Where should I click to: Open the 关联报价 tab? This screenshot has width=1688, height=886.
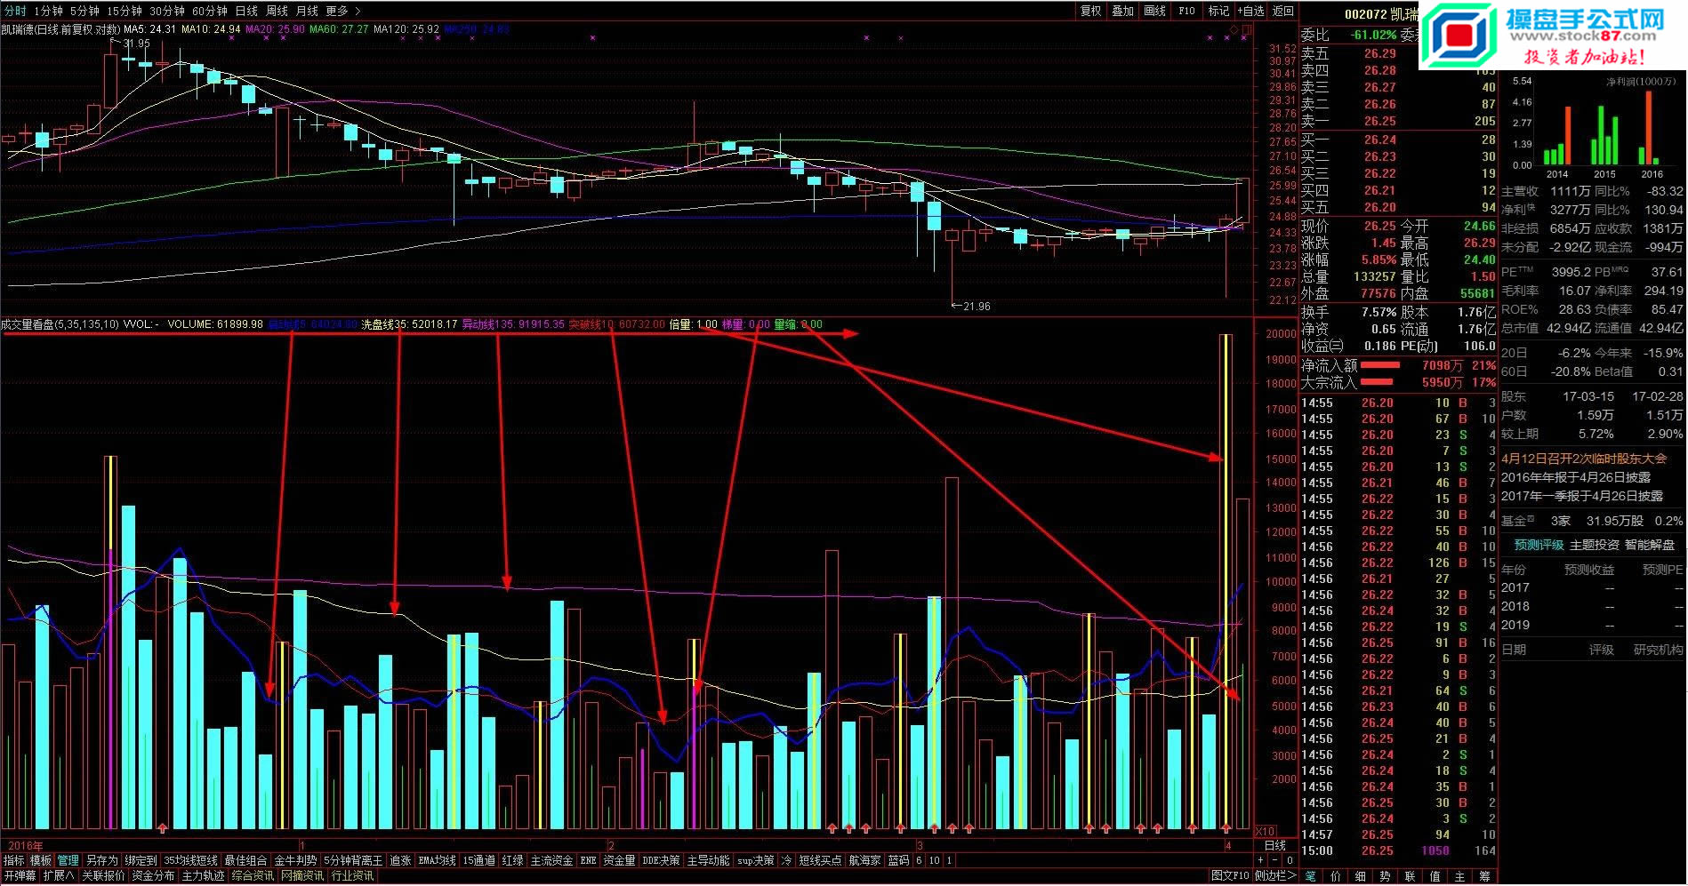pyautogui.click(x=103, y=876)
